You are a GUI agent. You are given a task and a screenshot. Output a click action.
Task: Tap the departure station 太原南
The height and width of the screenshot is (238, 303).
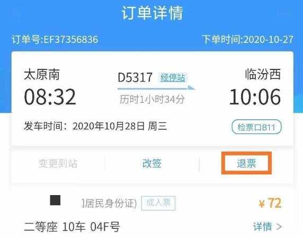41,74
